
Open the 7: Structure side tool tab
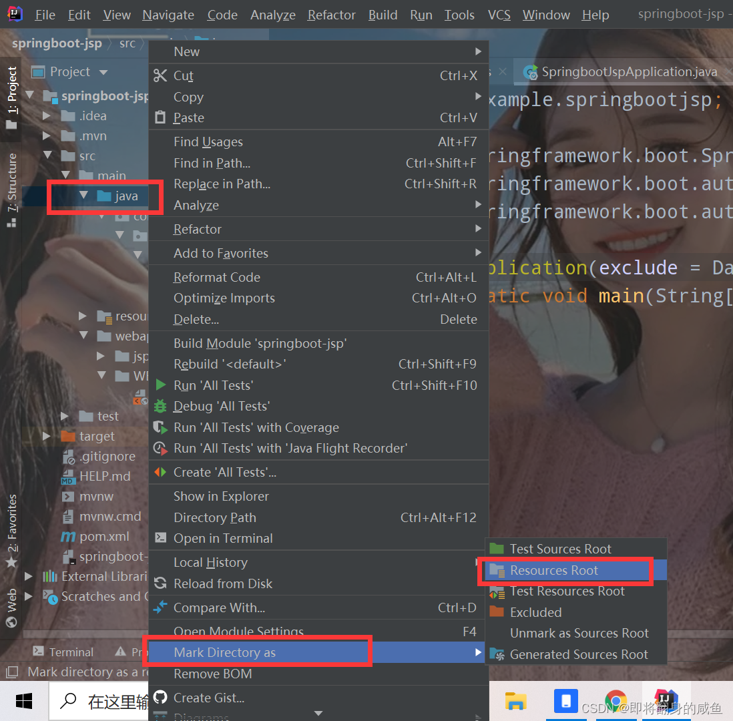12,190
